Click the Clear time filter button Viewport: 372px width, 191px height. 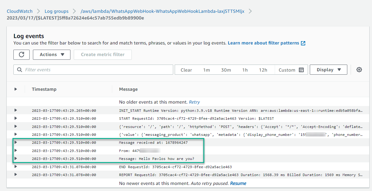(x=186, y=70)
